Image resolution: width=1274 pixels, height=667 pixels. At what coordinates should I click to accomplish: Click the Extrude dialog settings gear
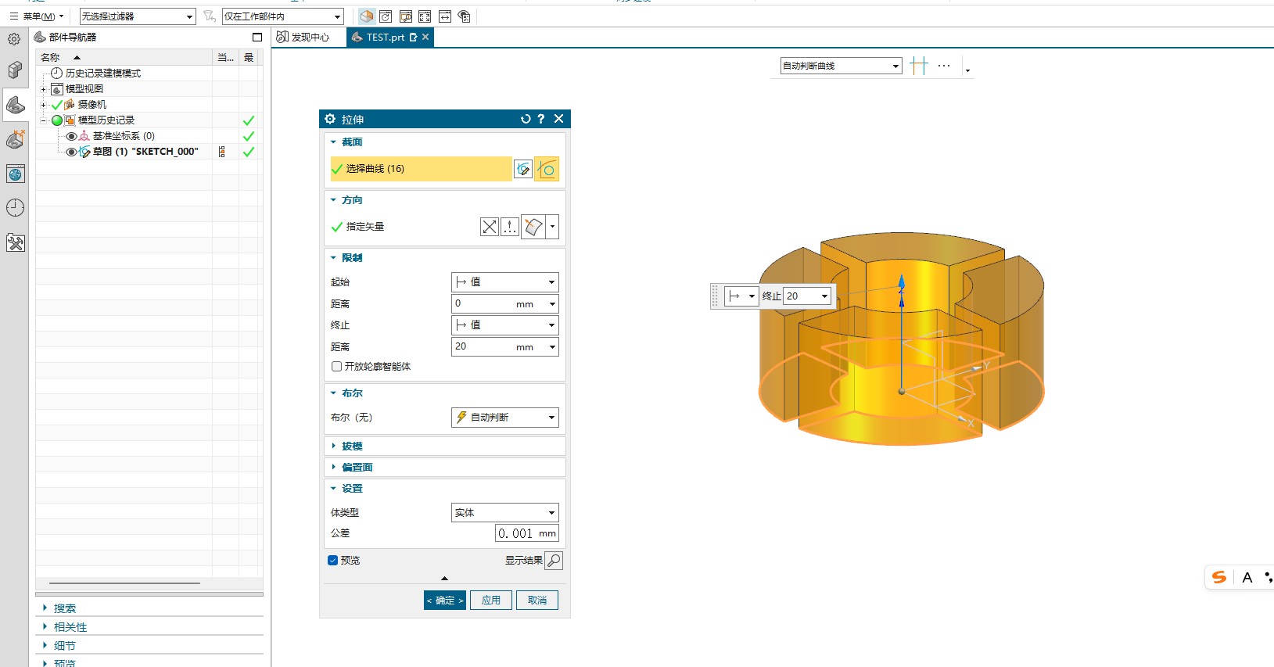point(330,119)
